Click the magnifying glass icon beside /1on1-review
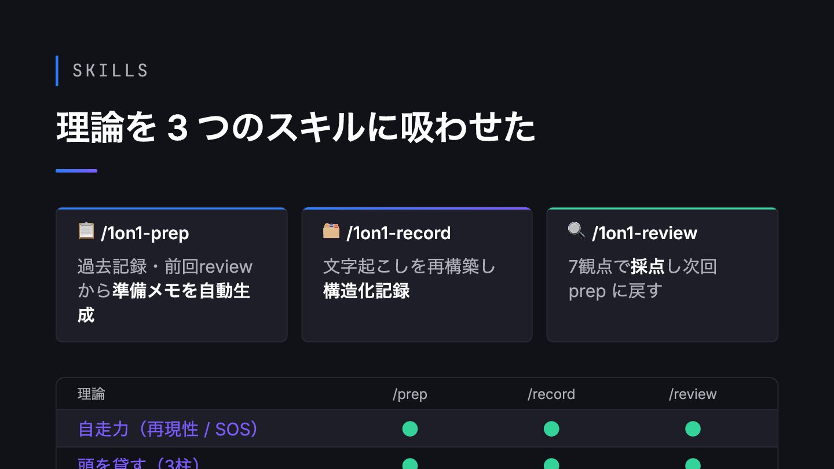This screenshot has height=469, width=834. pyautogui.click(x=576, y=231)
